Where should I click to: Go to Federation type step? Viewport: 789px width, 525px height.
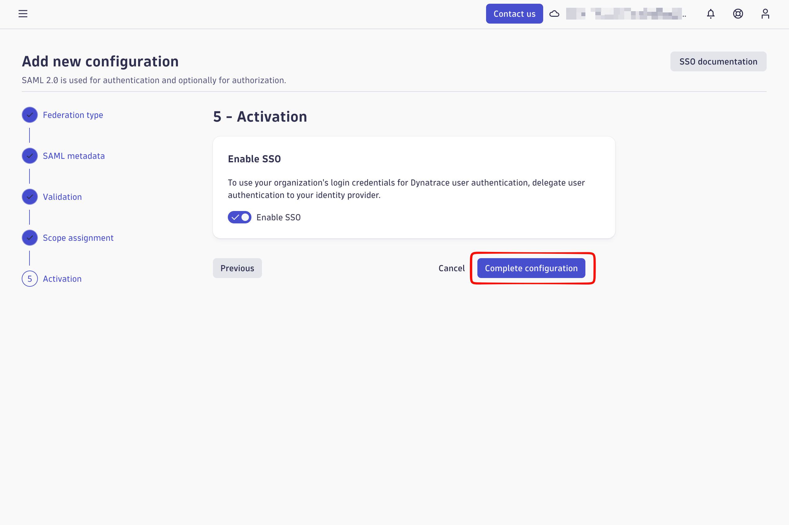[73, 115]
